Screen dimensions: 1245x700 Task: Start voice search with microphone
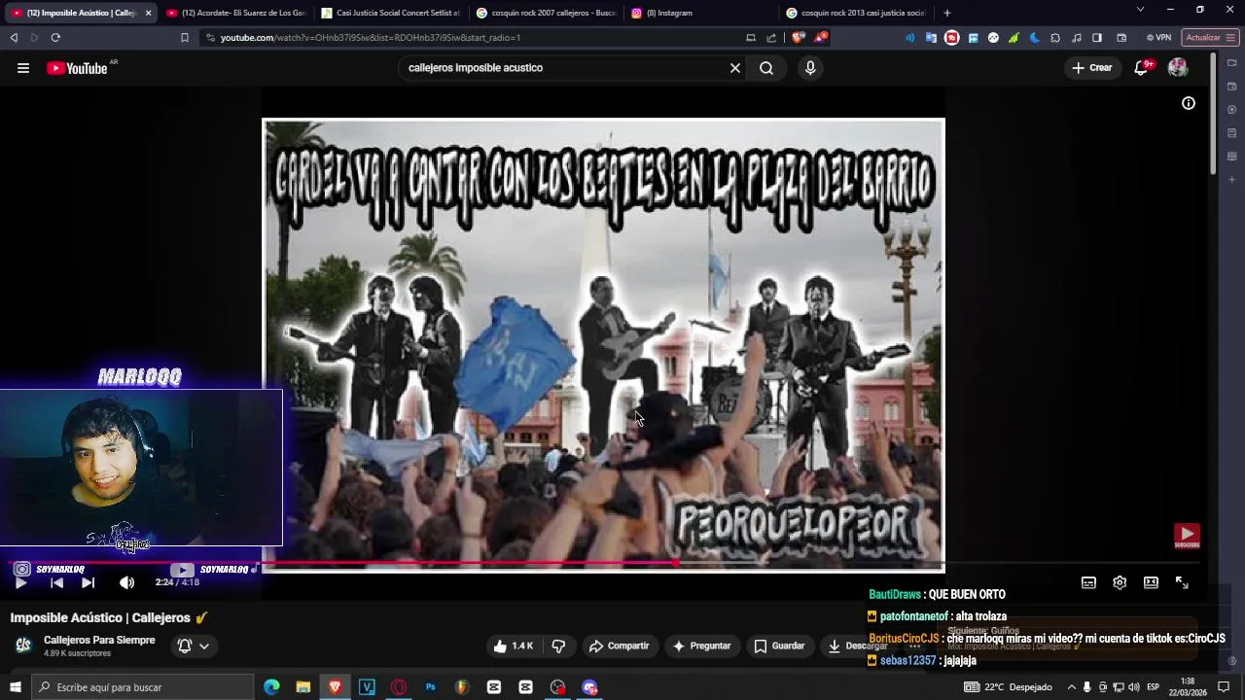point(810,68)
